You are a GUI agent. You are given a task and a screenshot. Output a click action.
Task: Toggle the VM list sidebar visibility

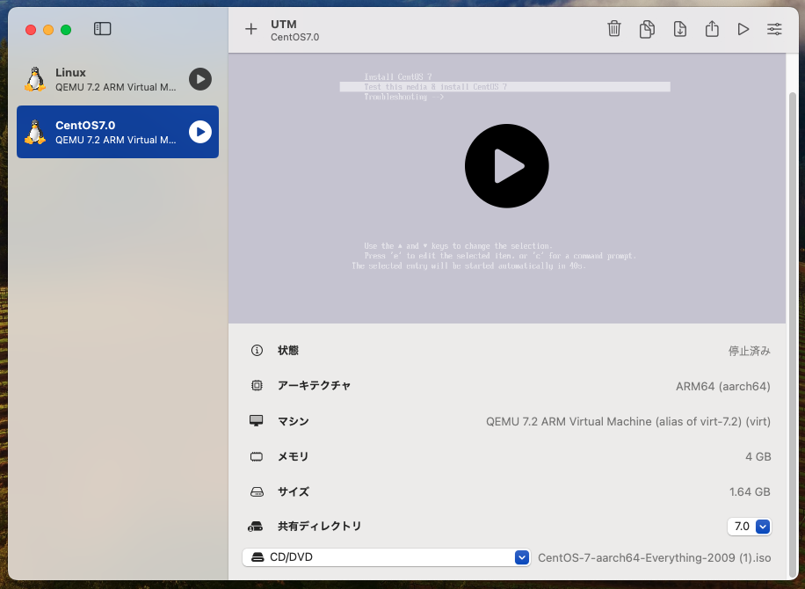coord(102,28)
